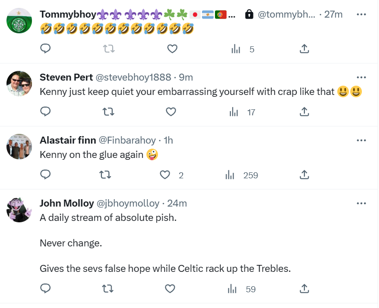Screen dimensions: 379x308
Task: View the 259 views count on Alastair's reply
Action: coord(244,175)
